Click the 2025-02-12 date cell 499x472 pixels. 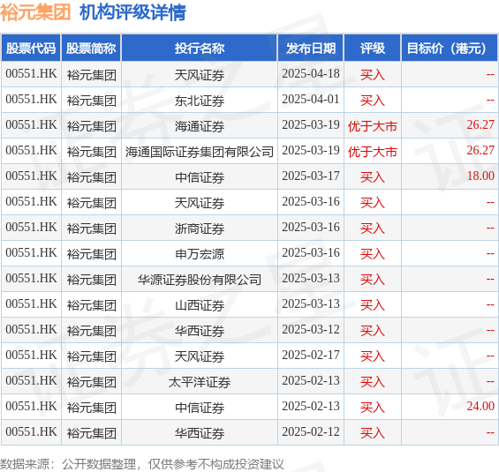coord(311,432)
